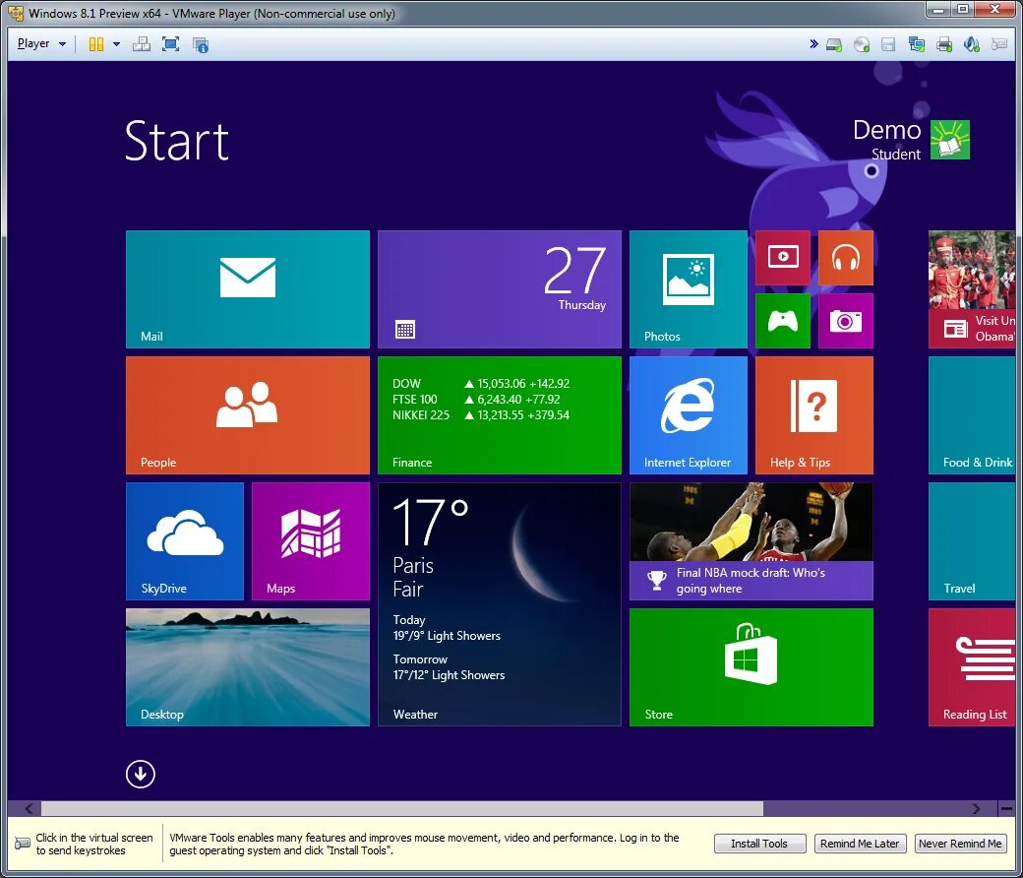
Task: Open the Travel tile
Action: pos(972,541)
